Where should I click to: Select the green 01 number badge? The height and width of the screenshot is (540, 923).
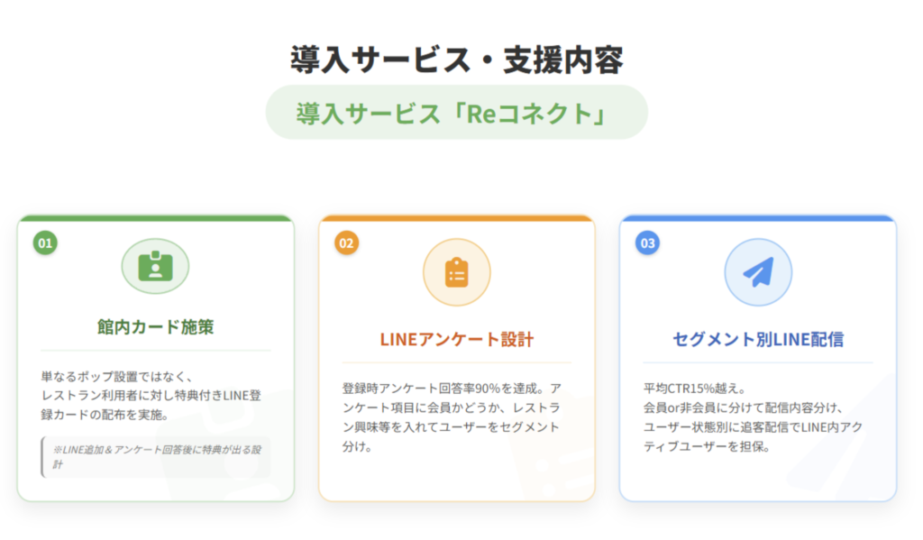45,243
